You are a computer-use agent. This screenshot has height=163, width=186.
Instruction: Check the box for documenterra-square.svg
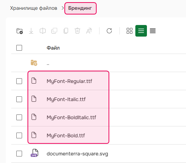point(19,154)
